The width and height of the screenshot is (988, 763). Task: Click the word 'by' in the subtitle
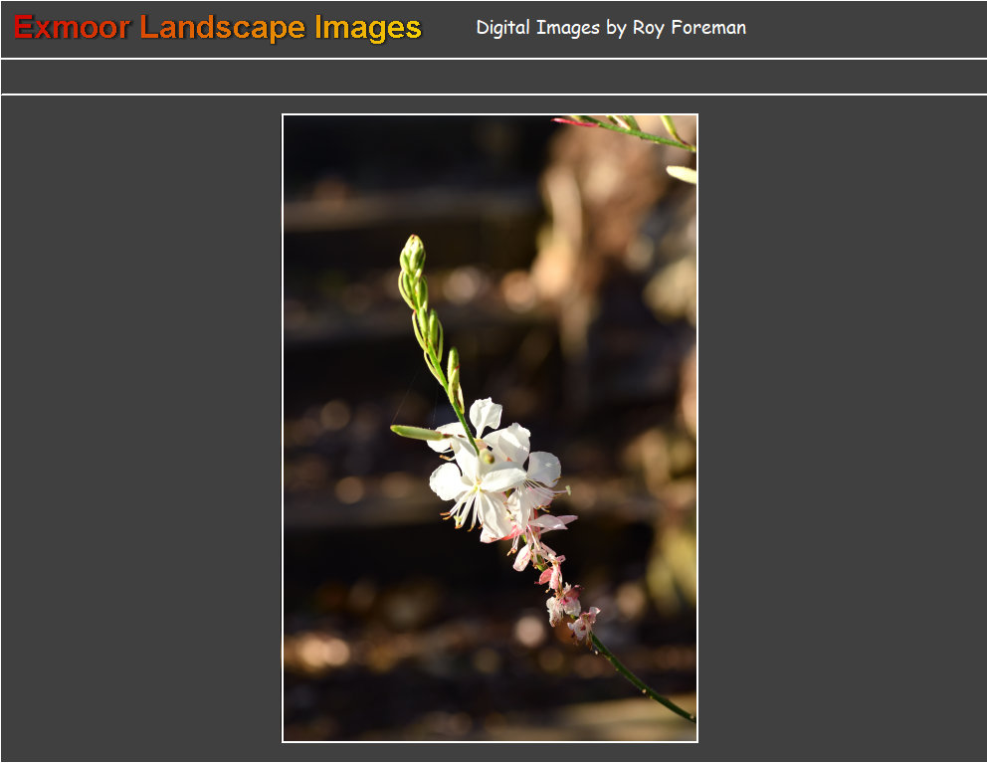[617, 28]
